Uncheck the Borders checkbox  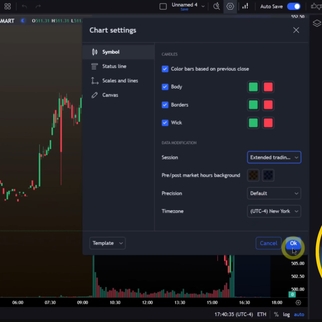tap(165, 105)
